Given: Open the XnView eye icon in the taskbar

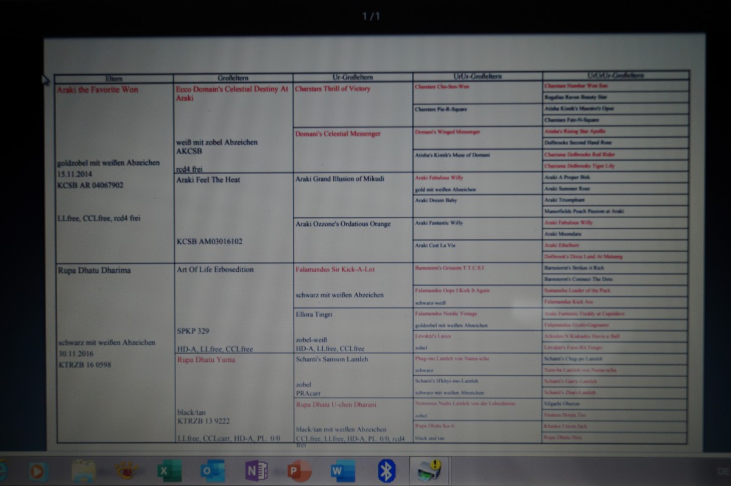Looking at the screenshot, I should [127, 471].
